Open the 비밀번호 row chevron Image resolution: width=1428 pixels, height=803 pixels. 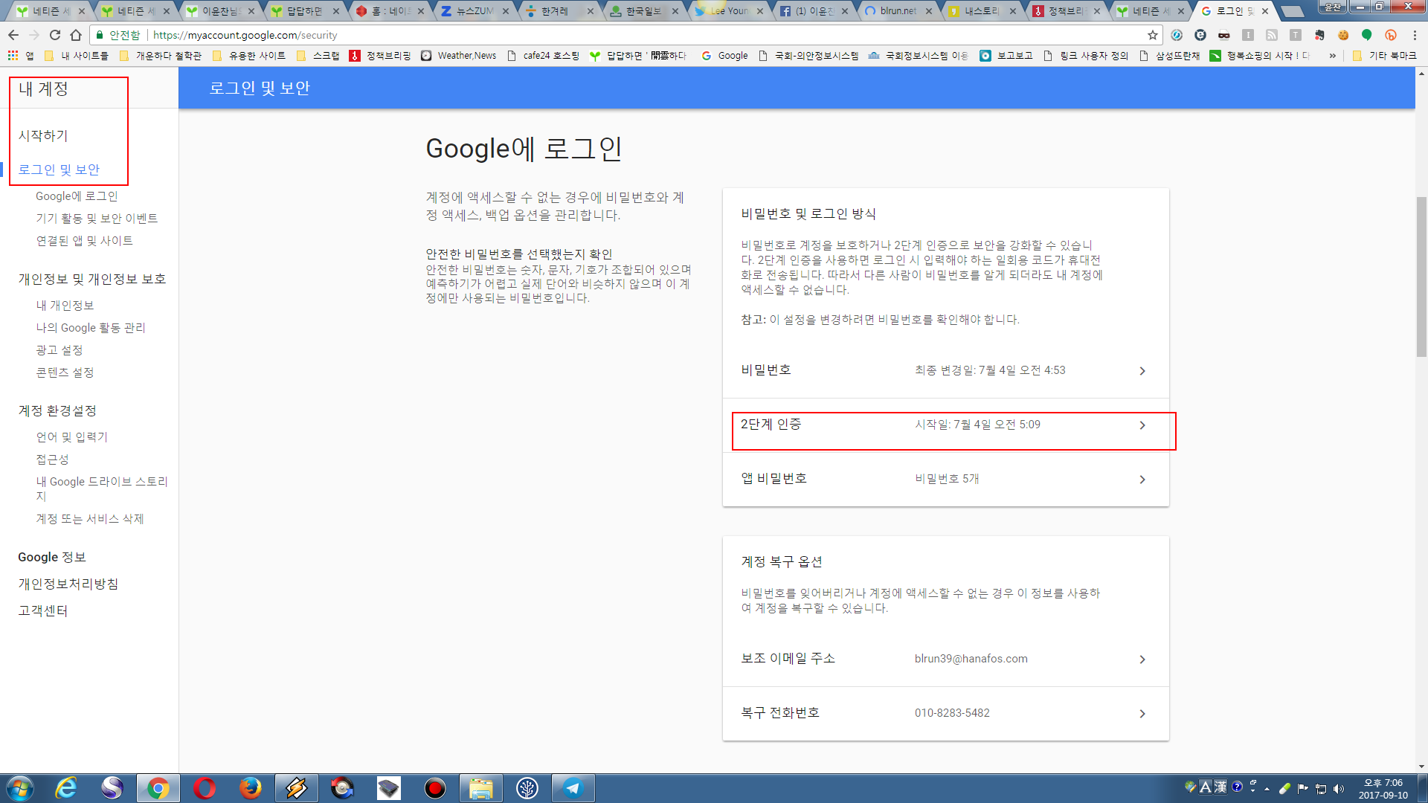(x=1142, y=371)
